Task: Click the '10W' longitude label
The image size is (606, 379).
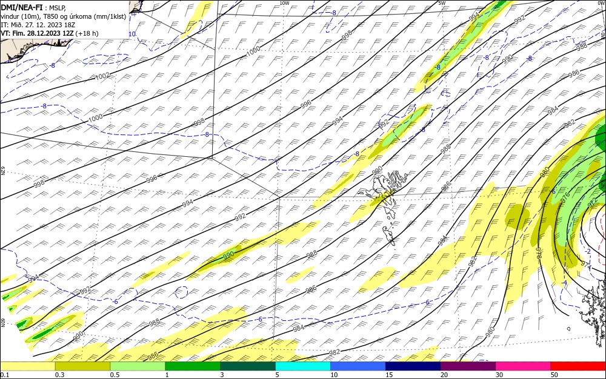Action: pyautogui.click(x=284, y=2)
